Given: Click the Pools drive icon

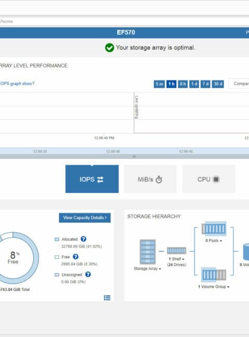Looking at the screenshot, I should click(214, 229).
